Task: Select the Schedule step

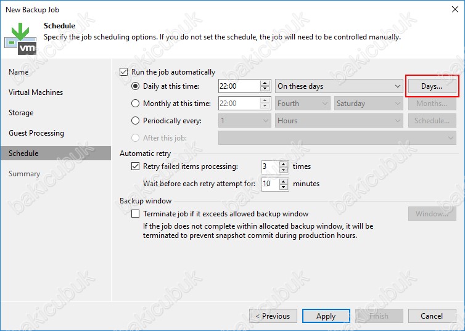Action: click(56, 153)
